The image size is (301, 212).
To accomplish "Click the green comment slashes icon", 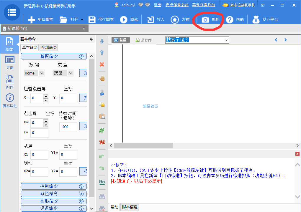I will click(102, 130).
